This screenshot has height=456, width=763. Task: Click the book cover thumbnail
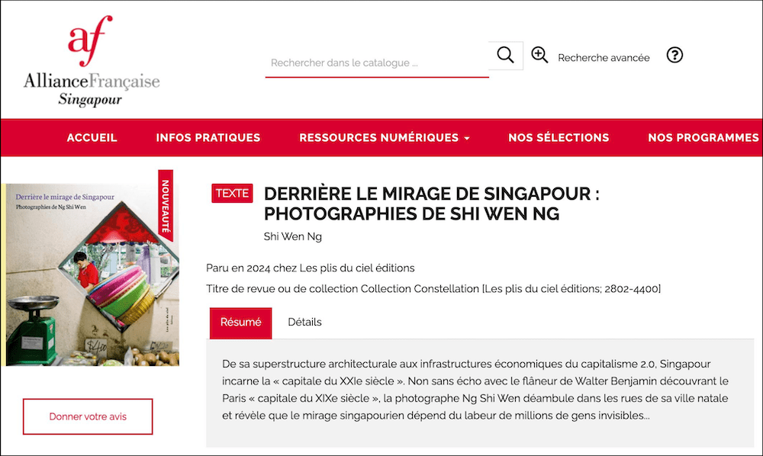coord(92,275)
